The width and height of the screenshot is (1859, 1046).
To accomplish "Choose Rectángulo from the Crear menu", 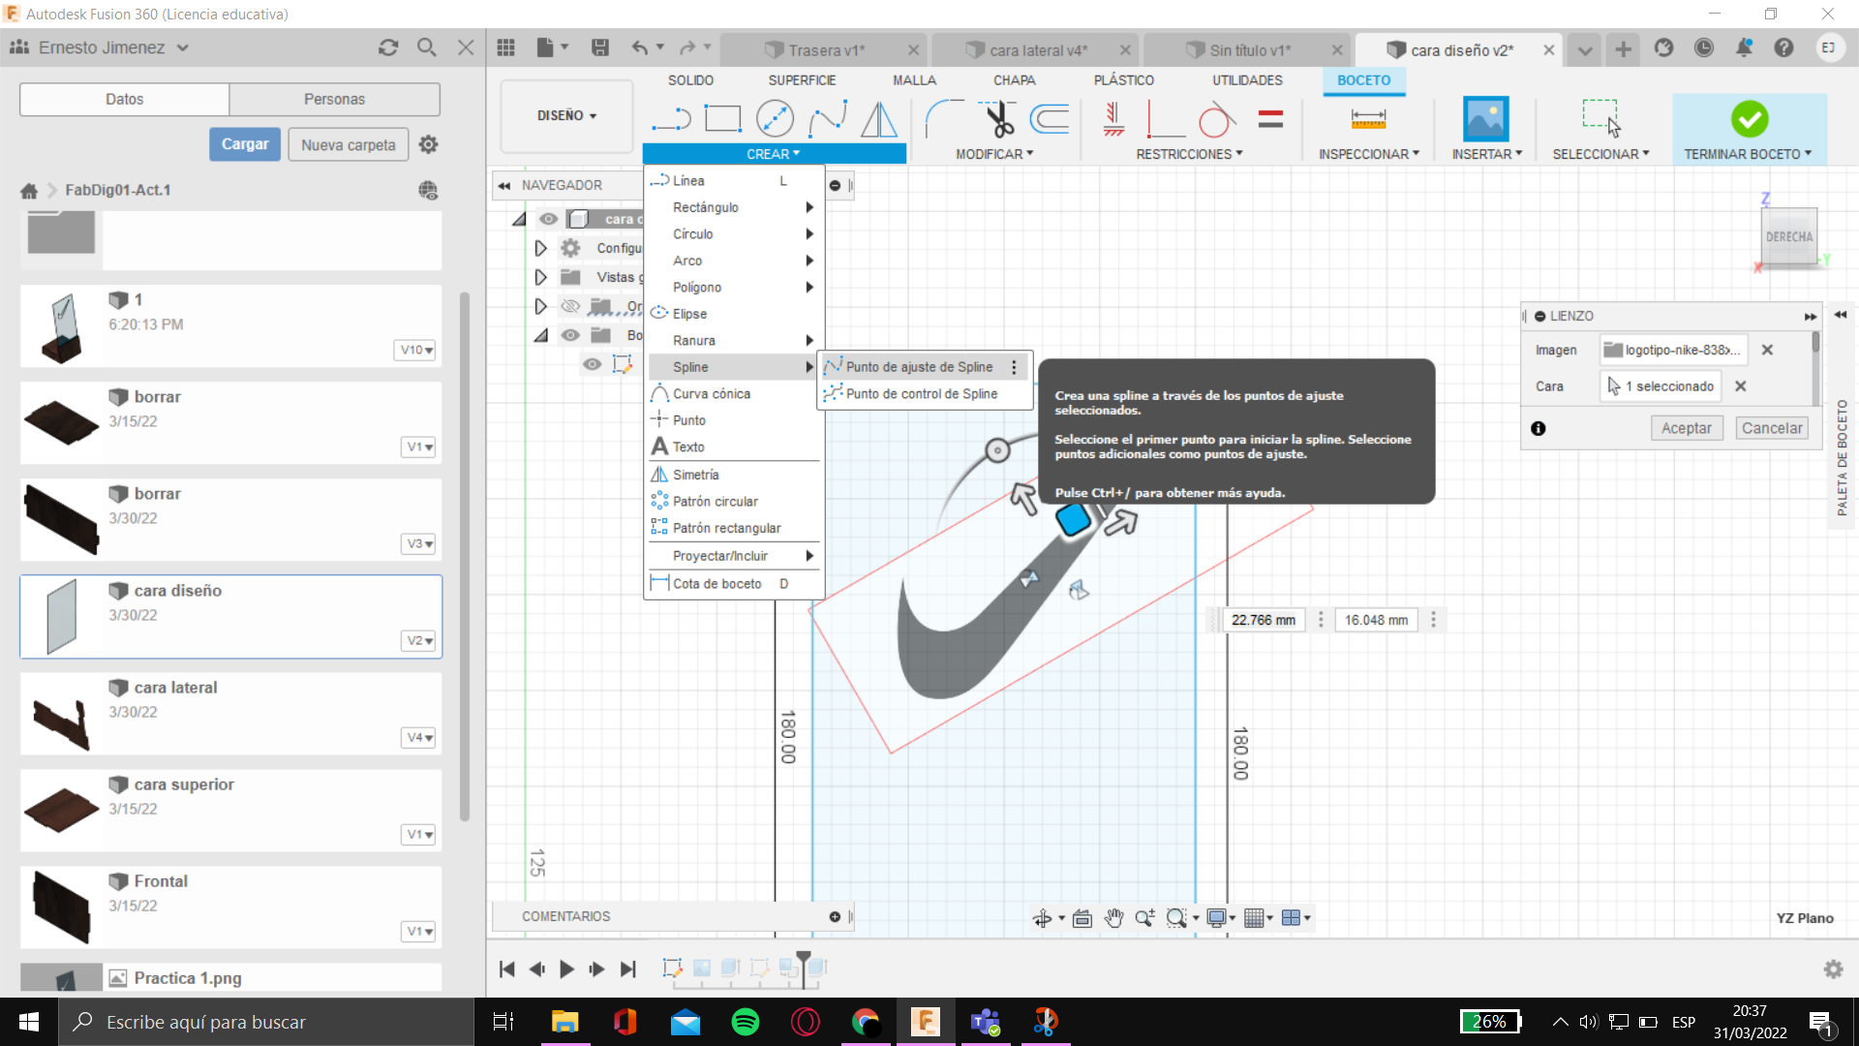I will pos(734,207).
